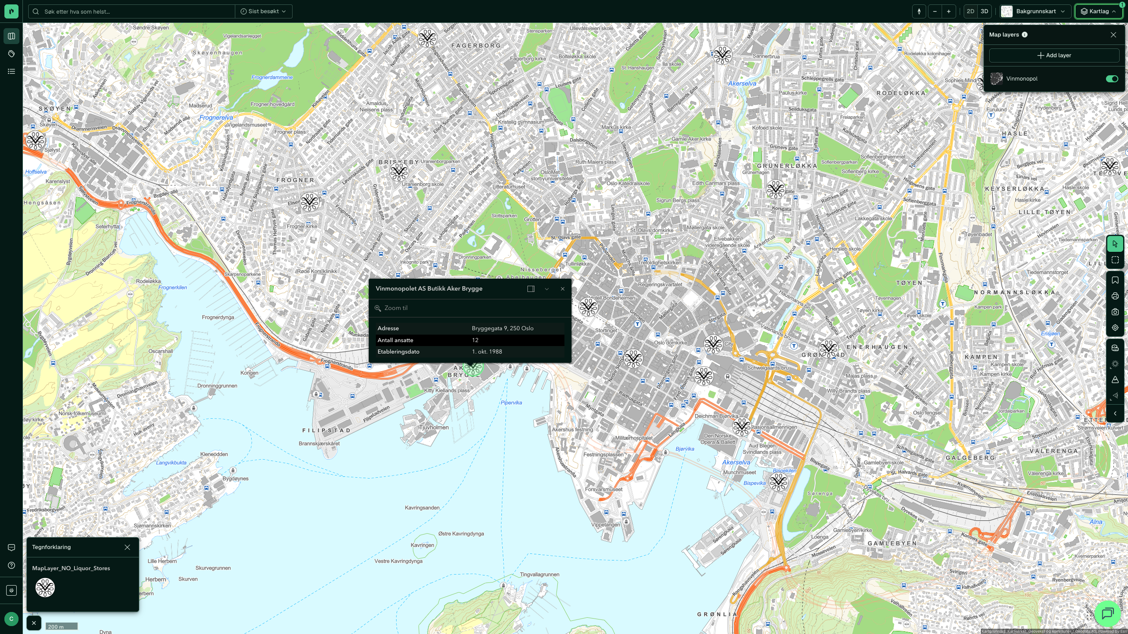
Task: Click the popup title 'Vinmonopolet AS Butikk Aker Brygge'
Action: coord(429,289)
